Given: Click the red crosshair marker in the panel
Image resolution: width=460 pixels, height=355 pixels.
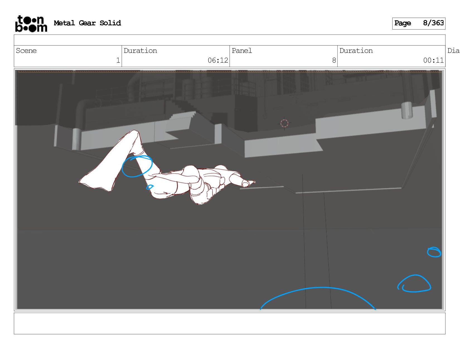Looking at the screenshot, I should [284, 123].
